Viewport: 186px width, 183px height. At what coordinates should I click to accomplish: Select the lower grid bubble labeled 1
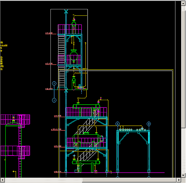[54, 100]
